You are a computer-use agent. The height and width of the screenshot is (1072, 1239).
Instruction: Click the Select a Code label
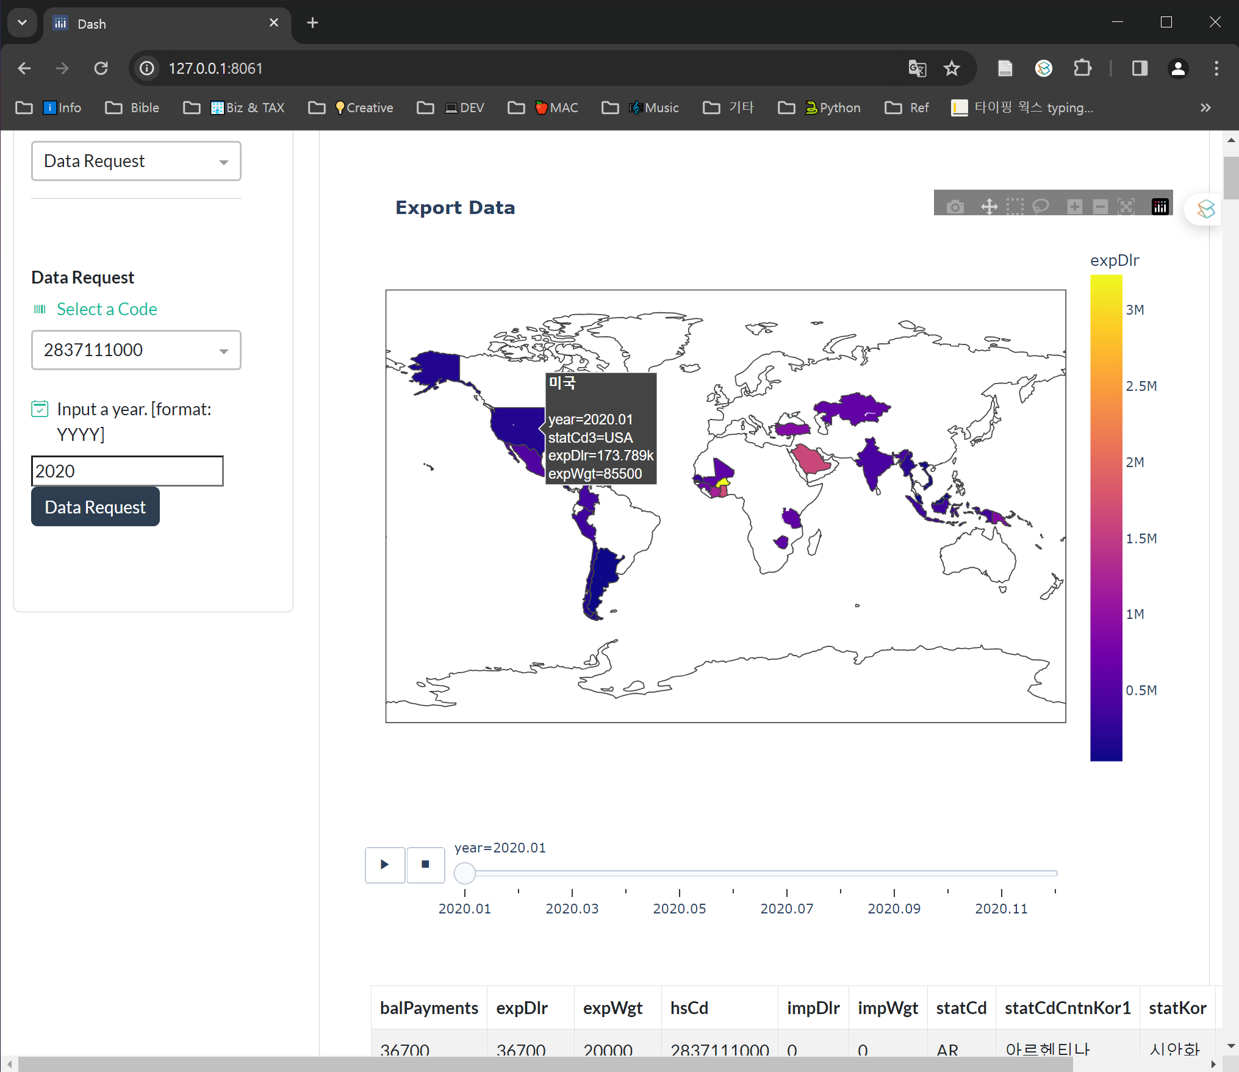click(x=107, y=309)
